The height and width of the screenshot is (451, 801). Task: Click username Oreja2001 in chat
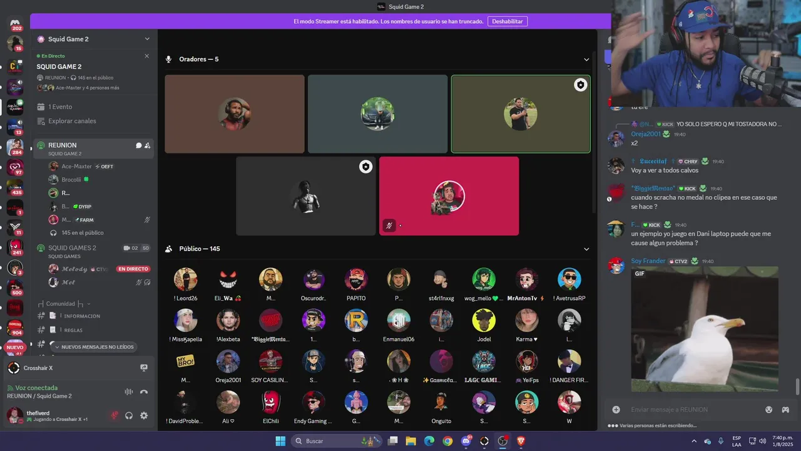pos(646,134)
